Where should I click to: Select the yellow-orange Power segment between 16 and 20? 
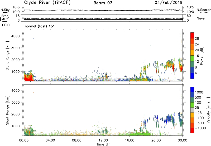click(192, 53)
